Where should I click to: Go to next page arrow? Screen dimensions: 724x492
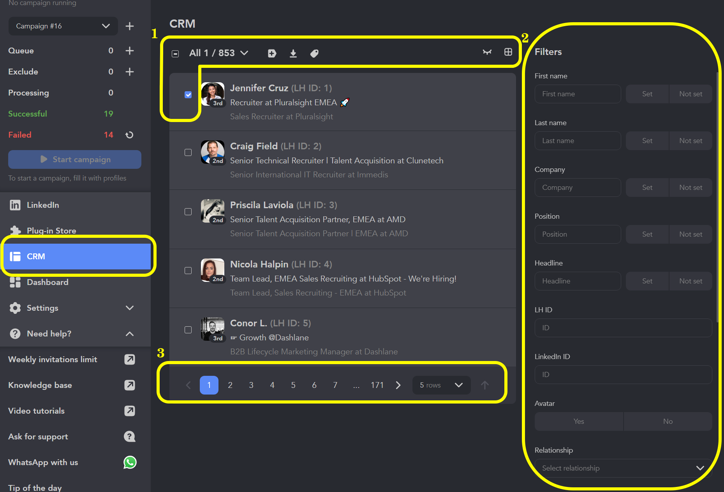pos(398,385)
